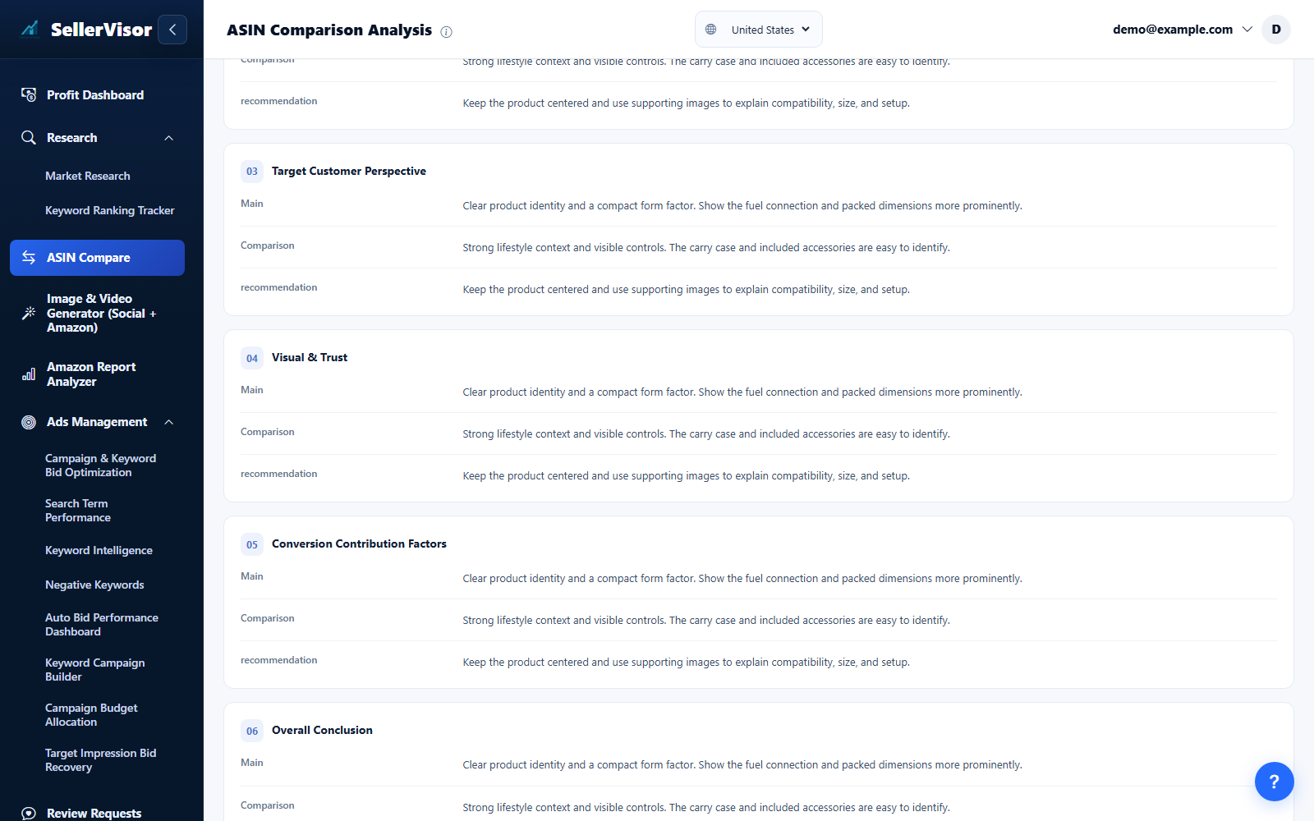The width and height of the screenshot is (1314, 821).
Task: Navigate to Review Requests
Action: coord(94,813)
